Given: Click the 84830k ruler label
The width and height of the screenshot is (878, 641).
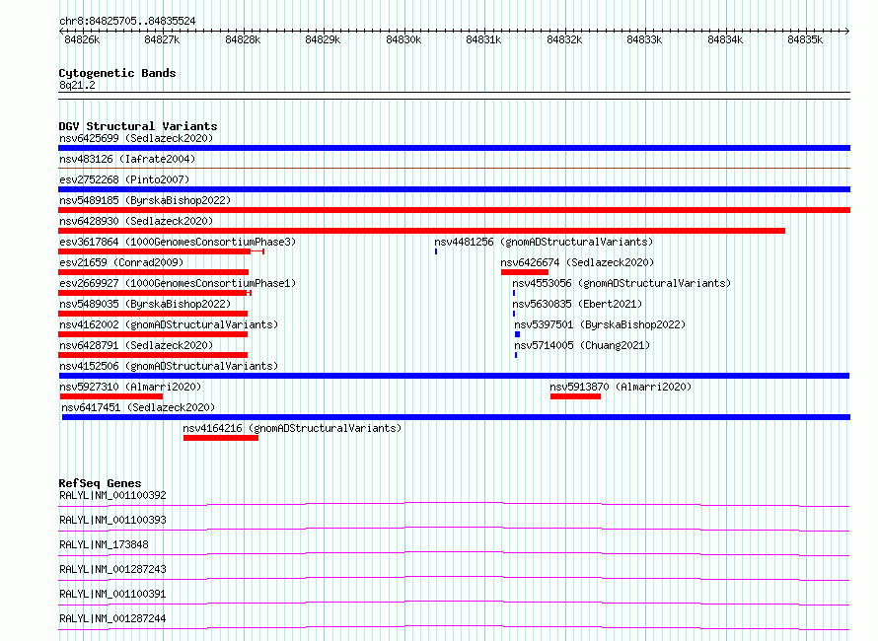Looking at the screenshot, I should (403, 39).
